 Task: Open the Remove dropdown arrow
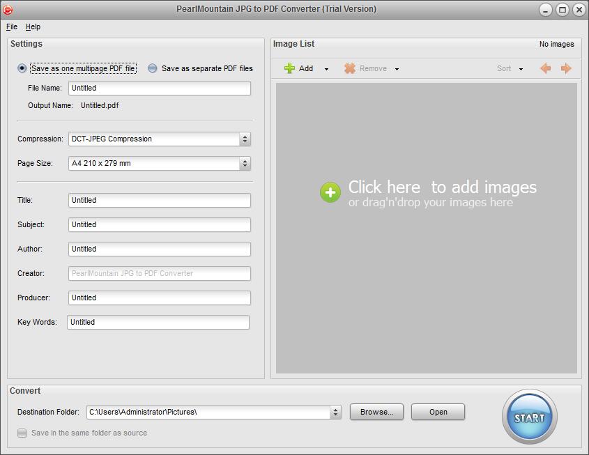(x=397, y=69)
